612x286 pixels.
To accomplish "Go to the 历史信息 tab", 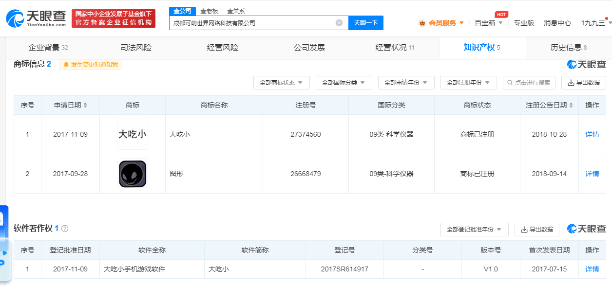I will [x=569, y=48].
